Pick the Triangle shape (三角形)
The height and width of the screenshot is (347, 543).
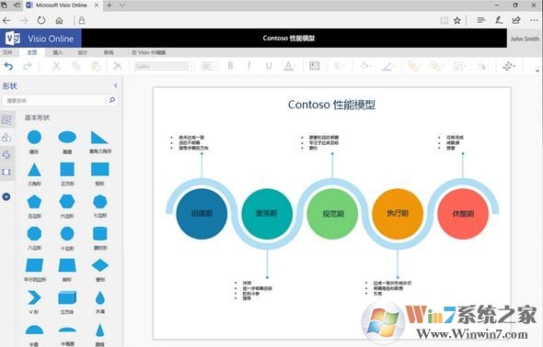coord(34,170)
